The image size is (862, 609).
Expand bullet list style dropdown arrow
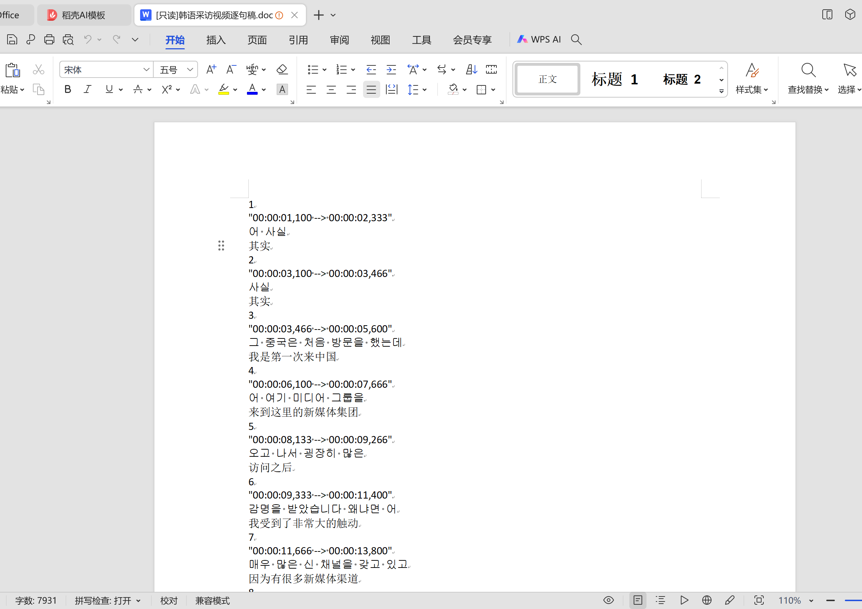click(x=325, y=70)
